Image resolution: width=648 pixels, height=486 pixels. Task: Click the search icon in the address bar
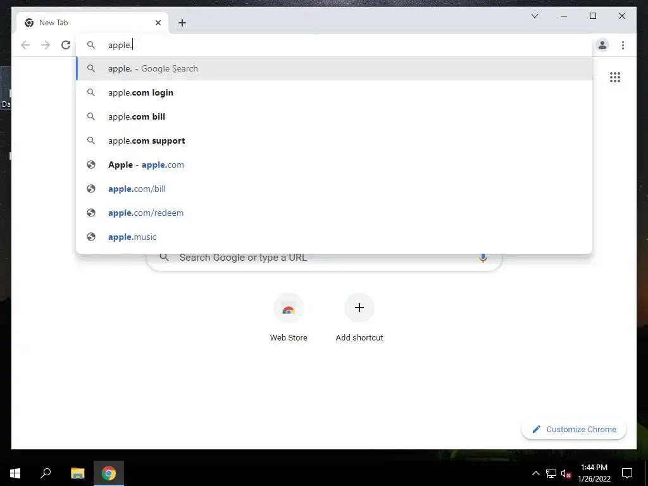pos(91,45)
